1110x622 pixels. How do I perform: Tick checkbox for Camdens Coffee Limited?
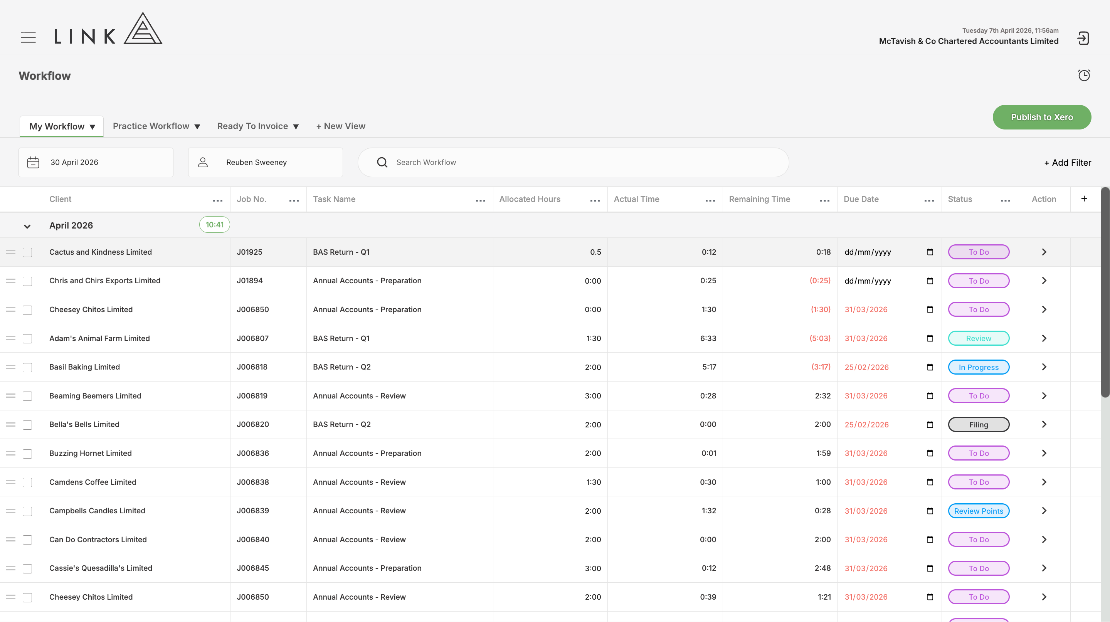[x=27, y=482]
